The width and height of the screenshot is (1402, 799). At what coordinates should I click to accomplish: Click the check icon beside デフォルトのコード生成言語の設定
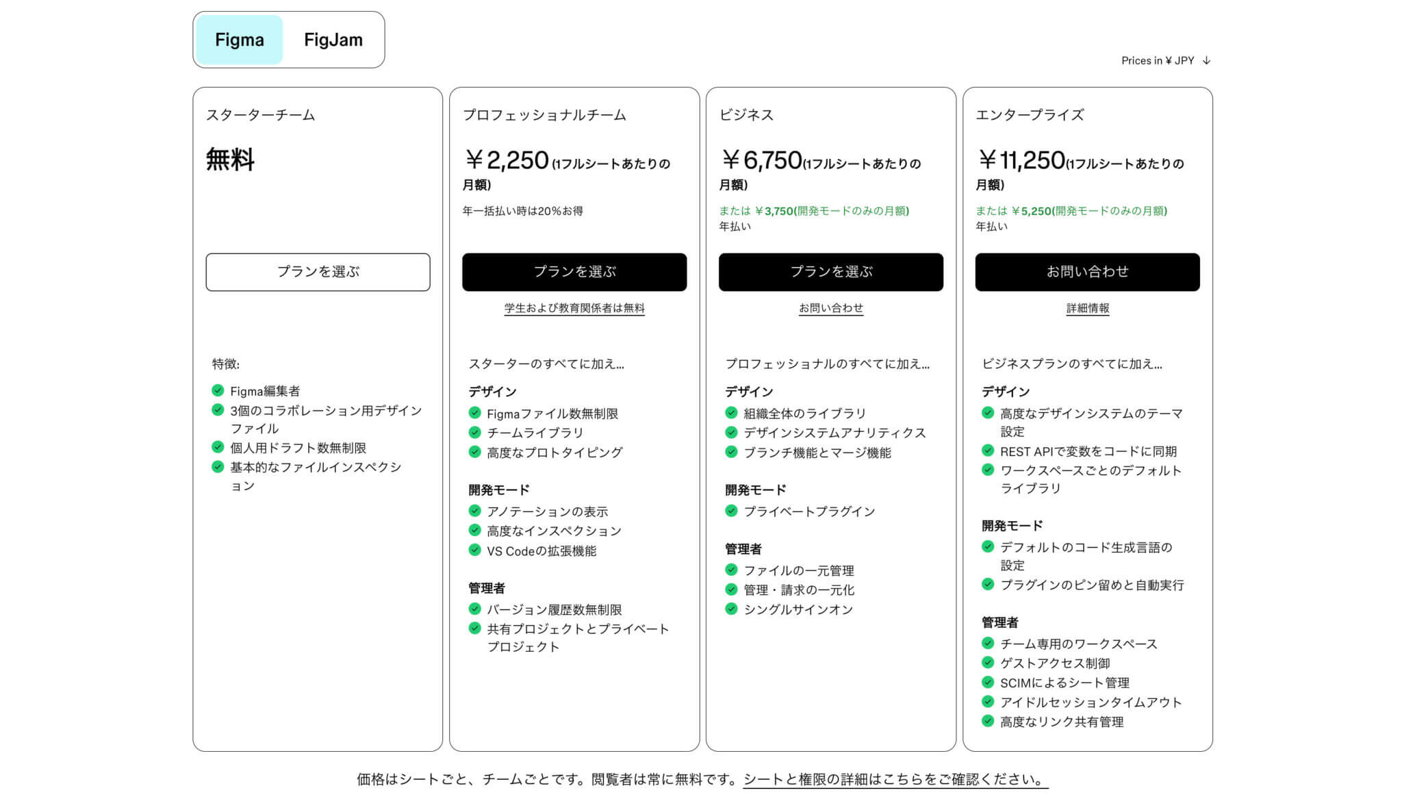coord(988,546)
